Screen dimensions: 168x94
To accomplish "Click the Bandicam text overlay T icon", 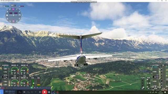I will pyautogui.click(x=36, y=92).
